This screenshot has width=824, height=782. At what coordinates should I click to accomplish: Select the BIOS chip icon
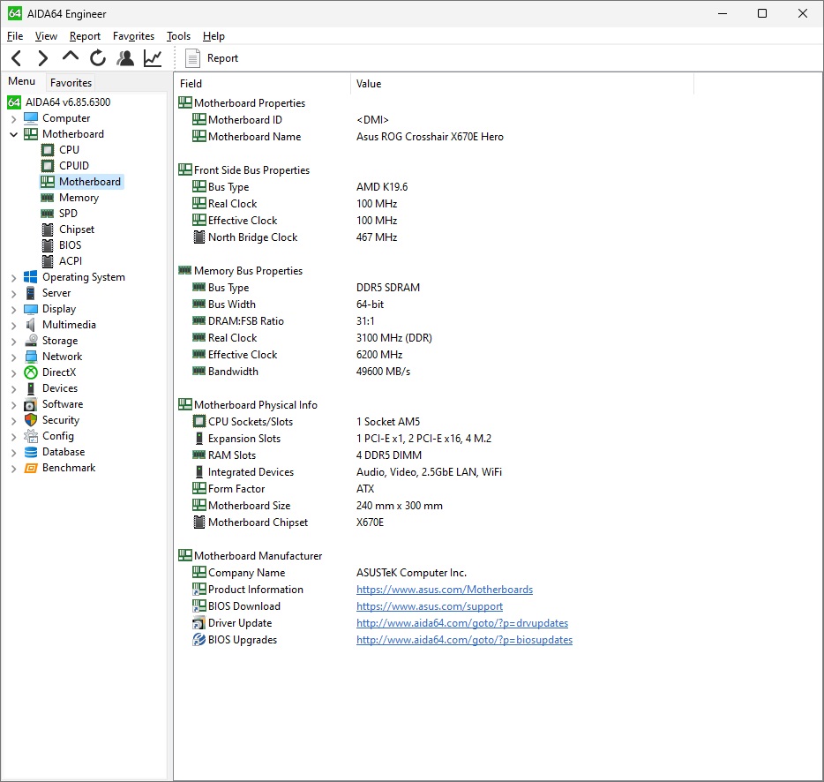(48, 245)
